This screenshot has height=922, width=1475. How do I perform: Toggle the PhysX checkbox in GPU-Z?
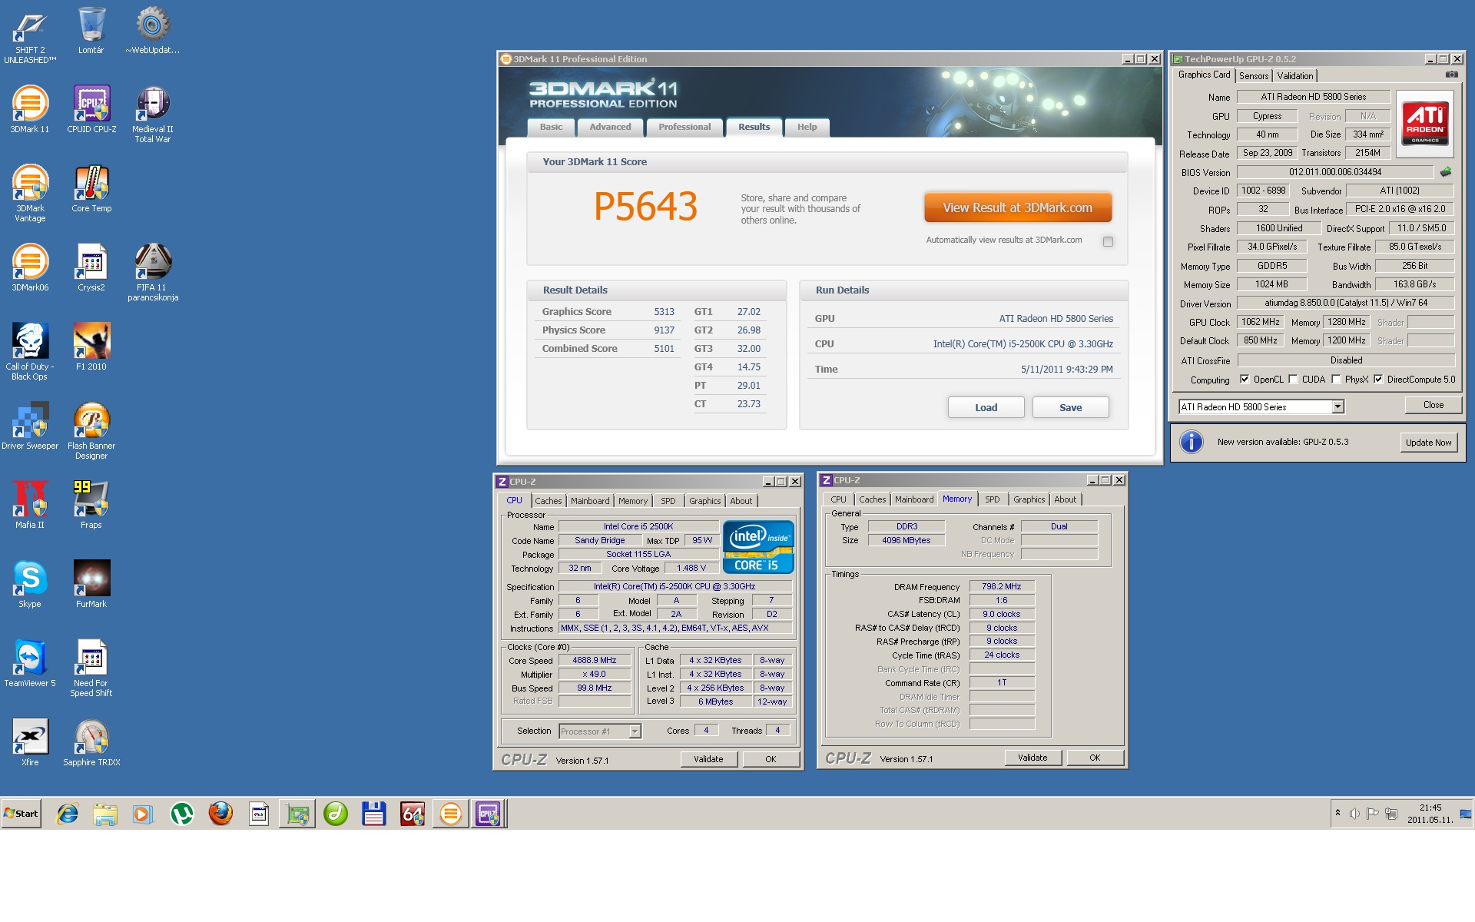tap(1336, 379)
